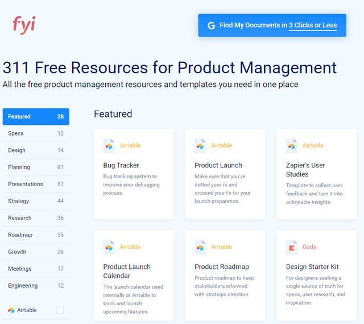This screenshot has height=324, width=364.
Task: Click the Airtable icon on Product Launch card
Action: tap(200, 146)
